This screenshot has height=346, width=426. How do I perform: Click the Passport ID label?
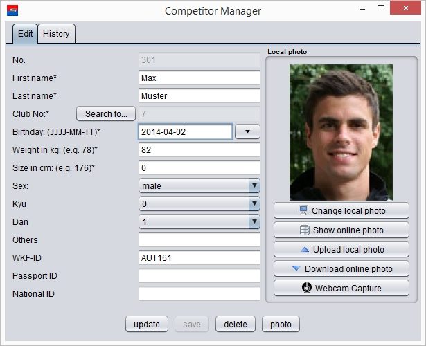pyautogui.click(x=35, y=275)
